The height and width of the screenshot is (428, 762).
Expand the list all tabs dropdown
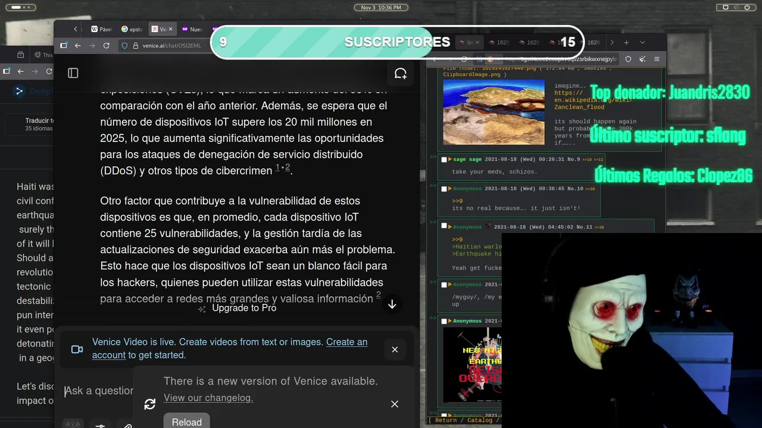(642, 42)
